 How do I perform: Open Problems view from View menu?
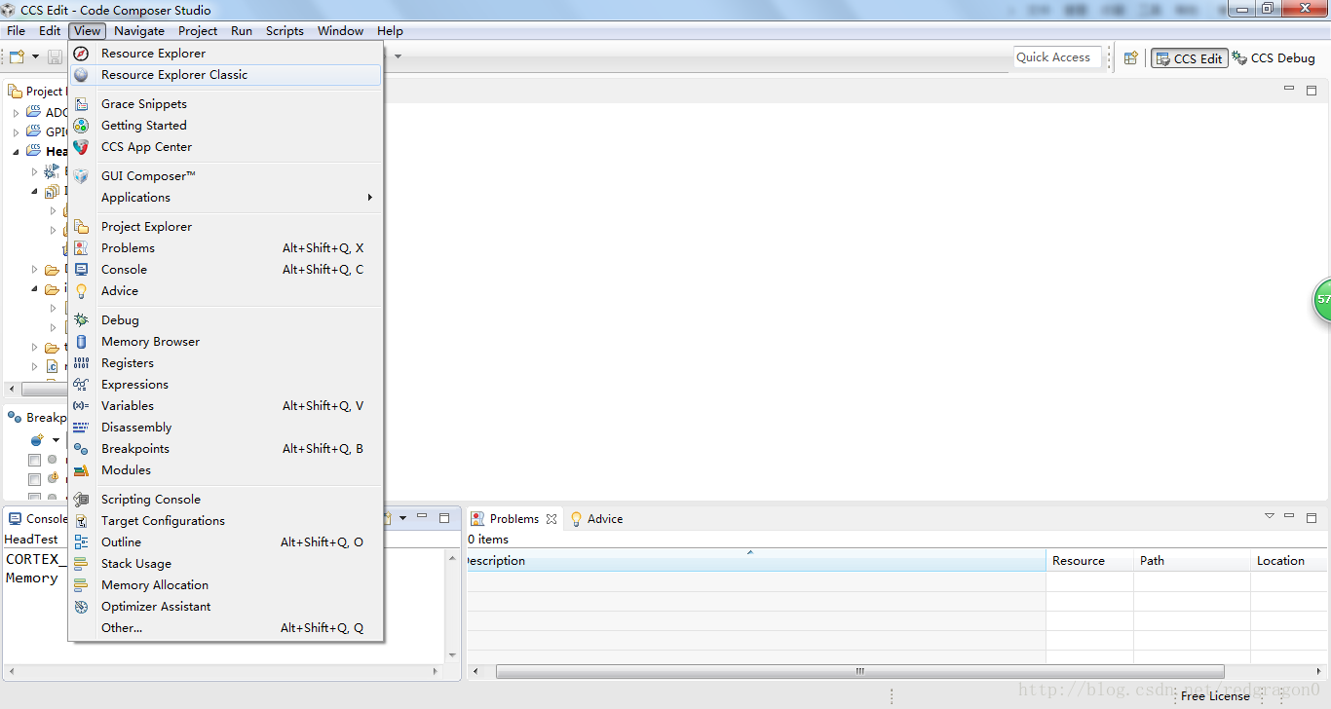[225, 248]
